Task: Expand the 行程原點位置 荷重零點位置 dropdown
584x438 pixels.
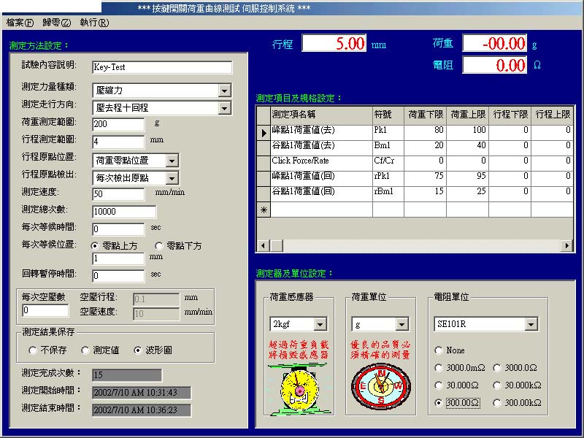Action: point(172,161)
